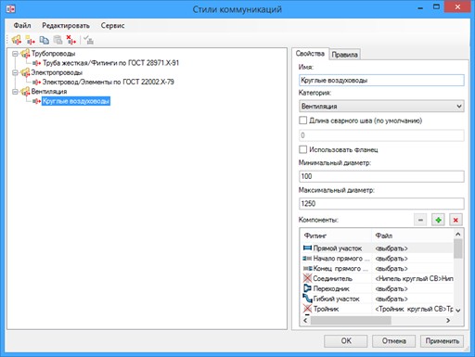Click the <Тройник круглый СВ> file cell
This screenshot has width=475, height=357.
[x=414, y=309]
